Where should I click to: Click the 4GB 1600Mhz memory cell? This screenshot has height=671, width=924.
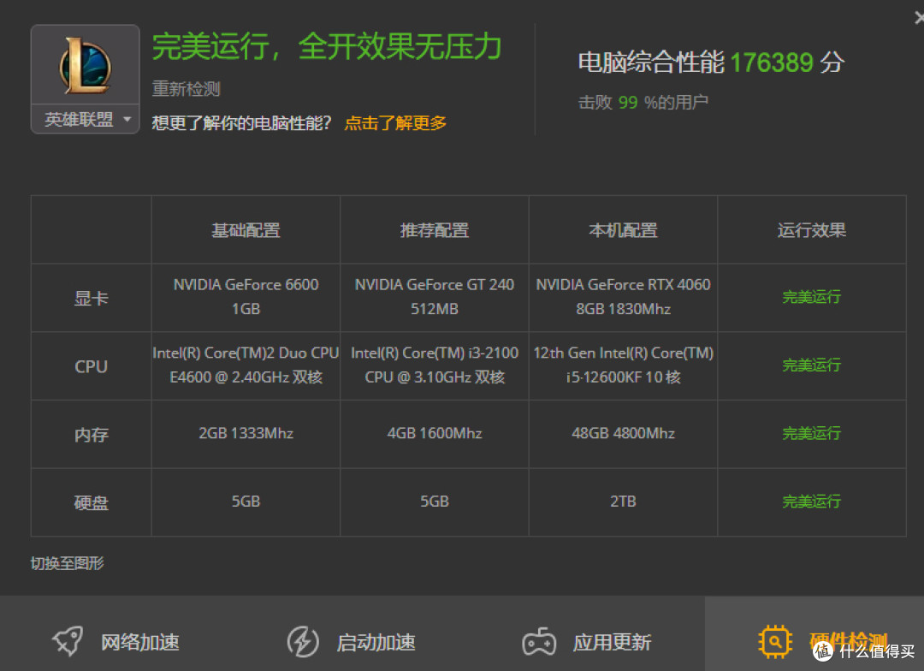coord(435,433)
